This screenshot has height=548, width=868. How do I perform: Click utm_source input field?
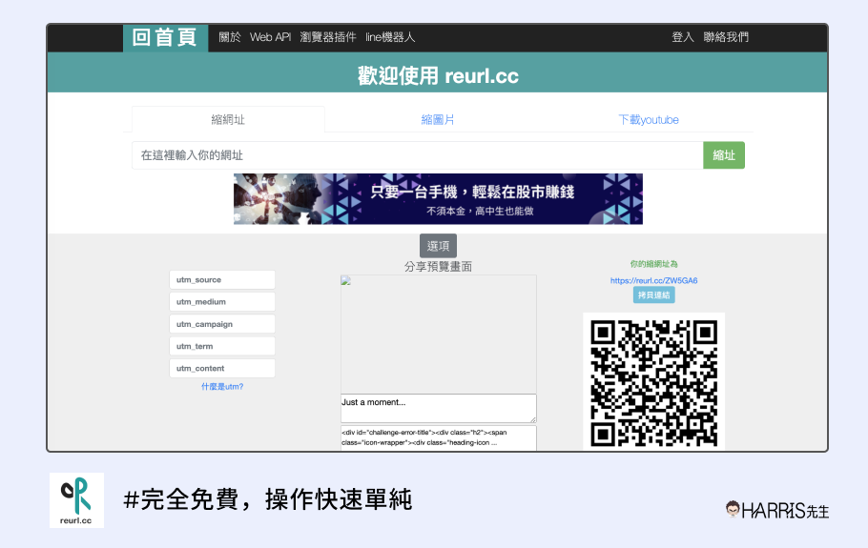(x=222, y=280)
